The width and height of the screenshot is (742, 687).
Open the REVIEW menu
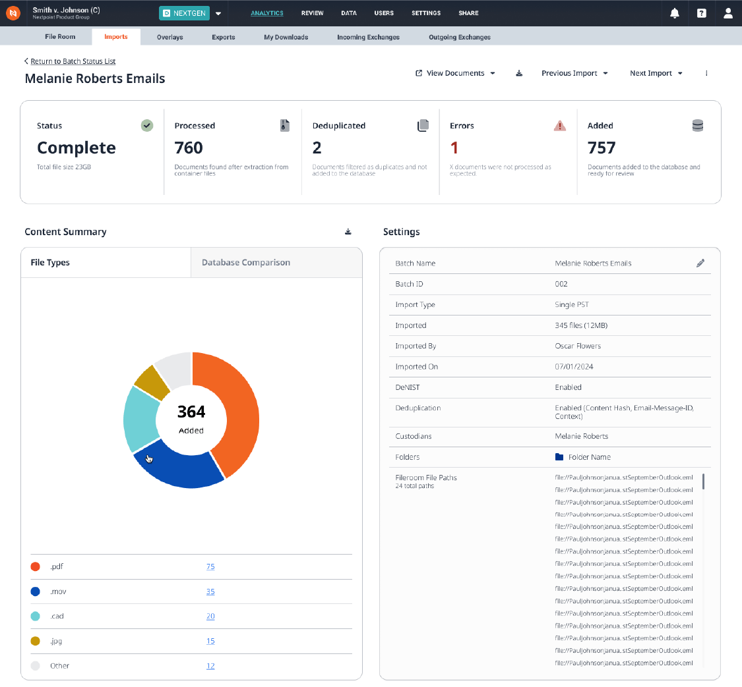[x=313, y=13]
